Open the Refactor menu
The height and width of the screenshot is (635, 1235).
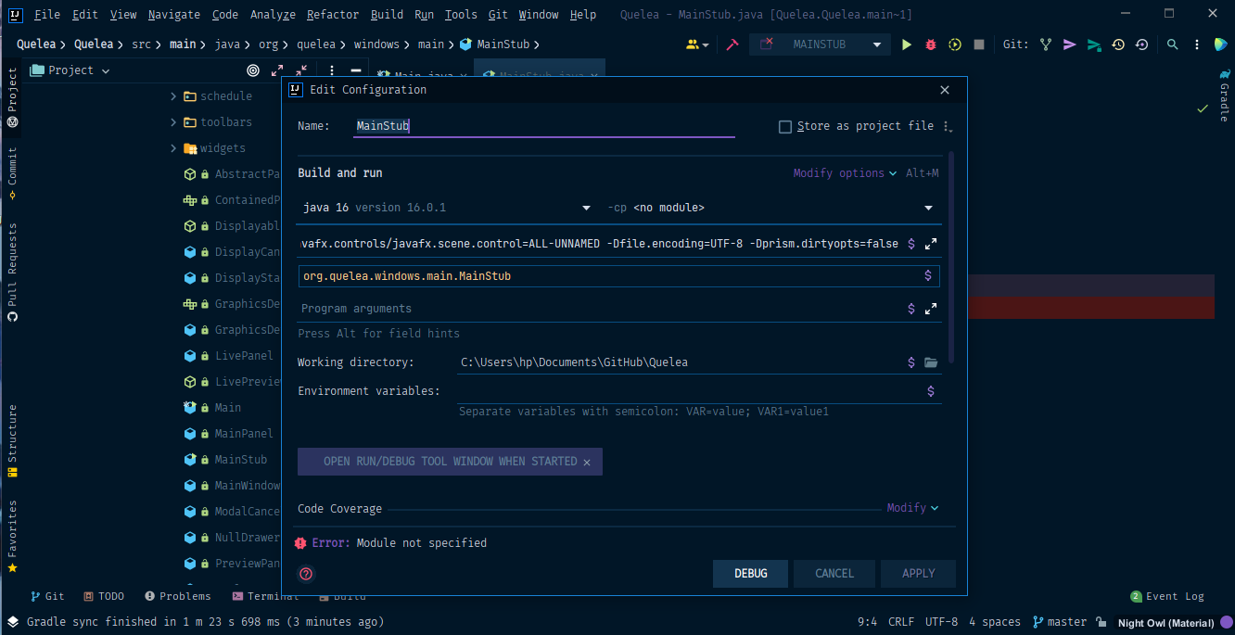332,14
